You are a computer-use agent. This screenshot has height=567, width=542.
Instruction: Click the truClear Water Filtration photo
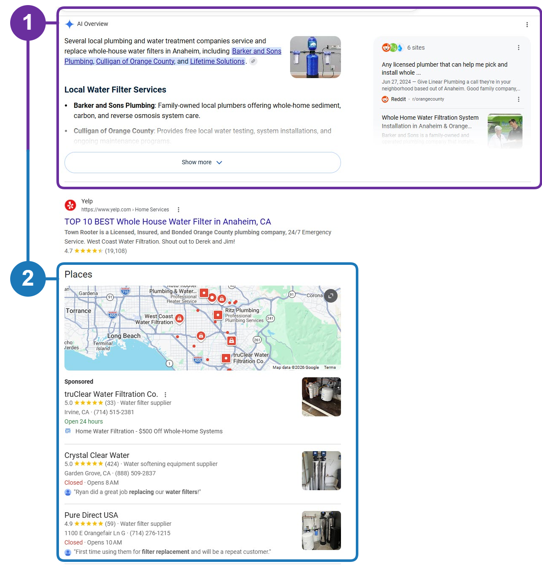click(321, 397)
